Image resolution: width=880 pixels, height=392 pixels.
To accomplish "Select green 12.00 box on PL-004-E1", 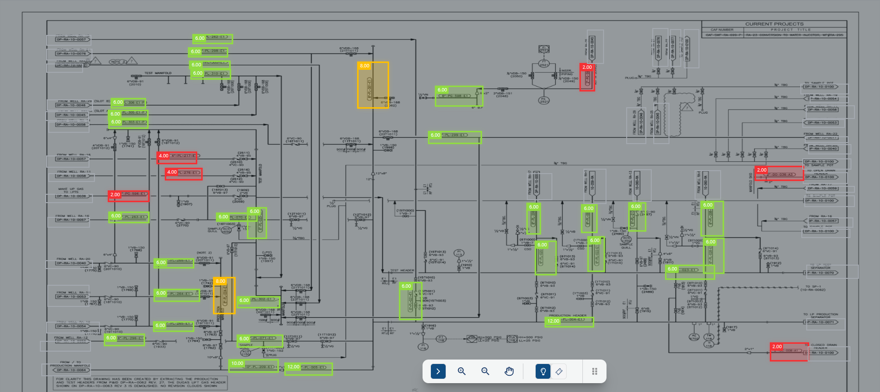I will 569,322.
